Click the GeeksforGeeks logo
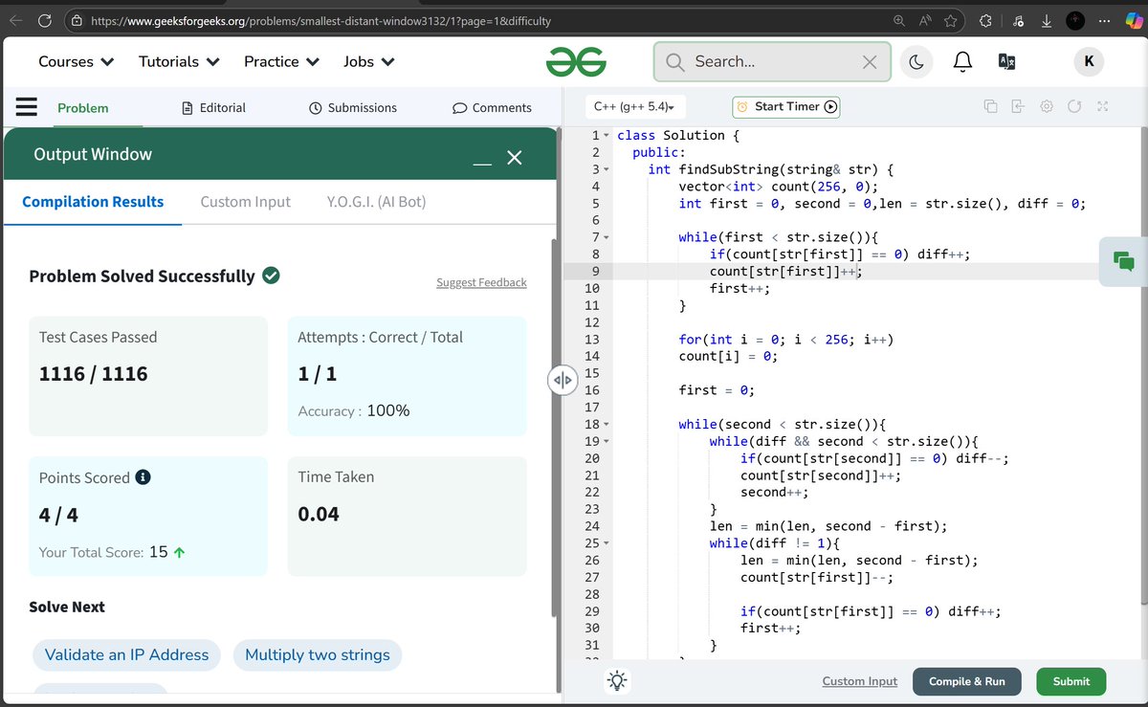1148x707 pixels. pos(576,62)
